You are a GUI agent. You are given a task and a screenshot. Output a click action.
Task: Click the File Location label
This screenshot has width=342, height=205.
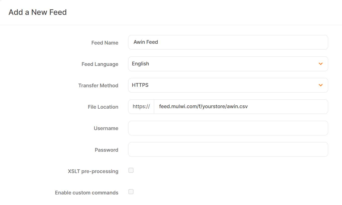[x=103, y=107]
